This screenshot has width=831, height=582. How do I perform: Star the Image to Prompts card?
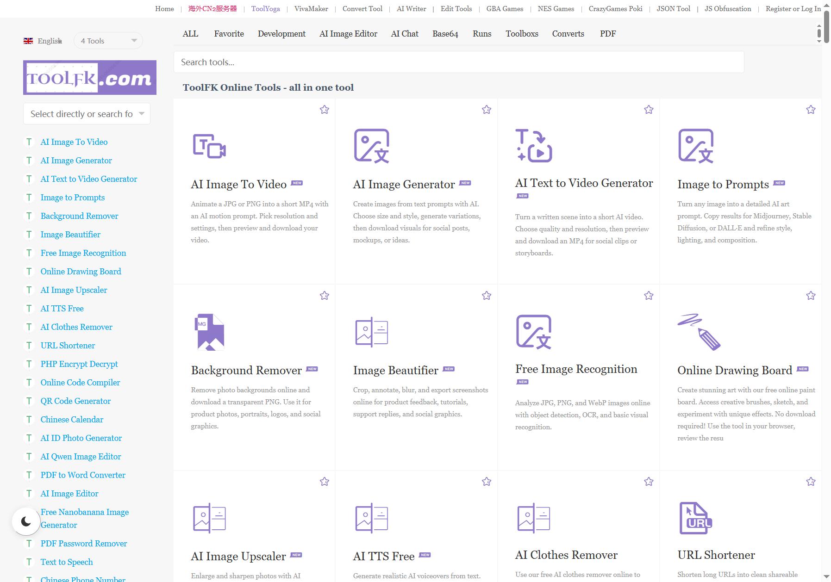[x=811, y=110]
